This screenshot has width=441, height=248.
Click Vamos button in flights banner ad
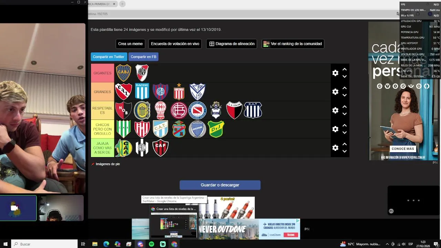(291, 235)
